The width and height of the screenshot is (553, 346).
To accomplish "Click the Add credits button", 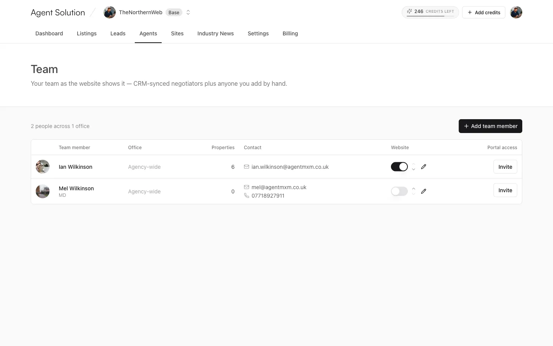I will pyautogui.click(x=484, y=12).
